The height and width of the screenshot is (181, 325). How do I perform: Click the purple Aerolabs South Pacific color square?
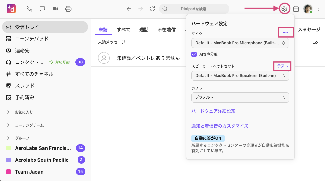tap(8, 160)
